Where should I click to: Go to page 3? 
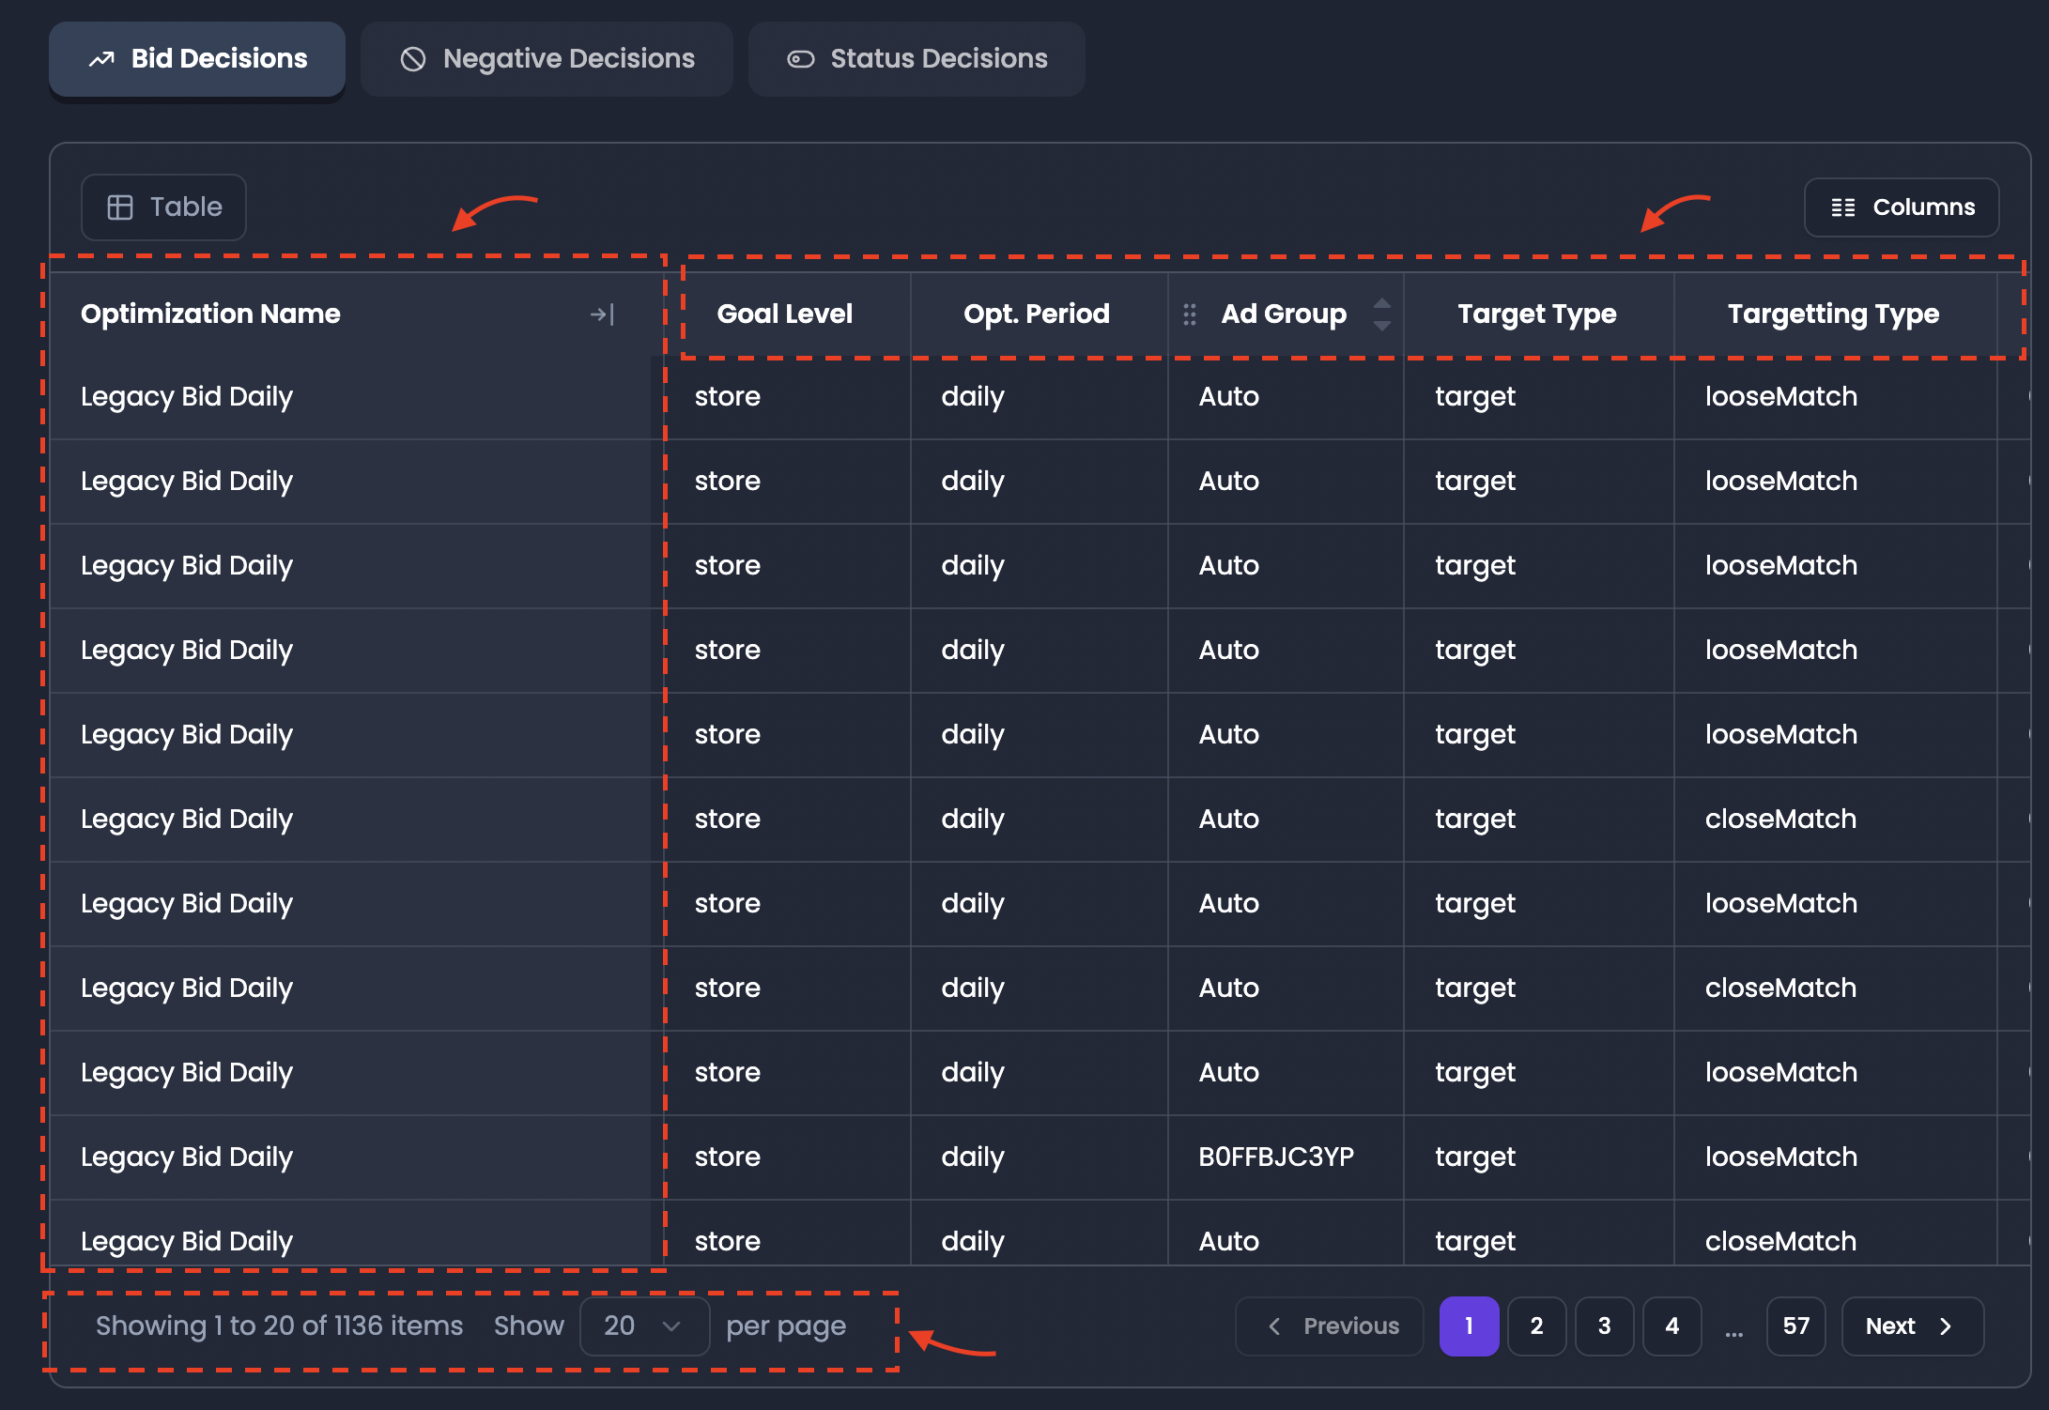1605,1326
